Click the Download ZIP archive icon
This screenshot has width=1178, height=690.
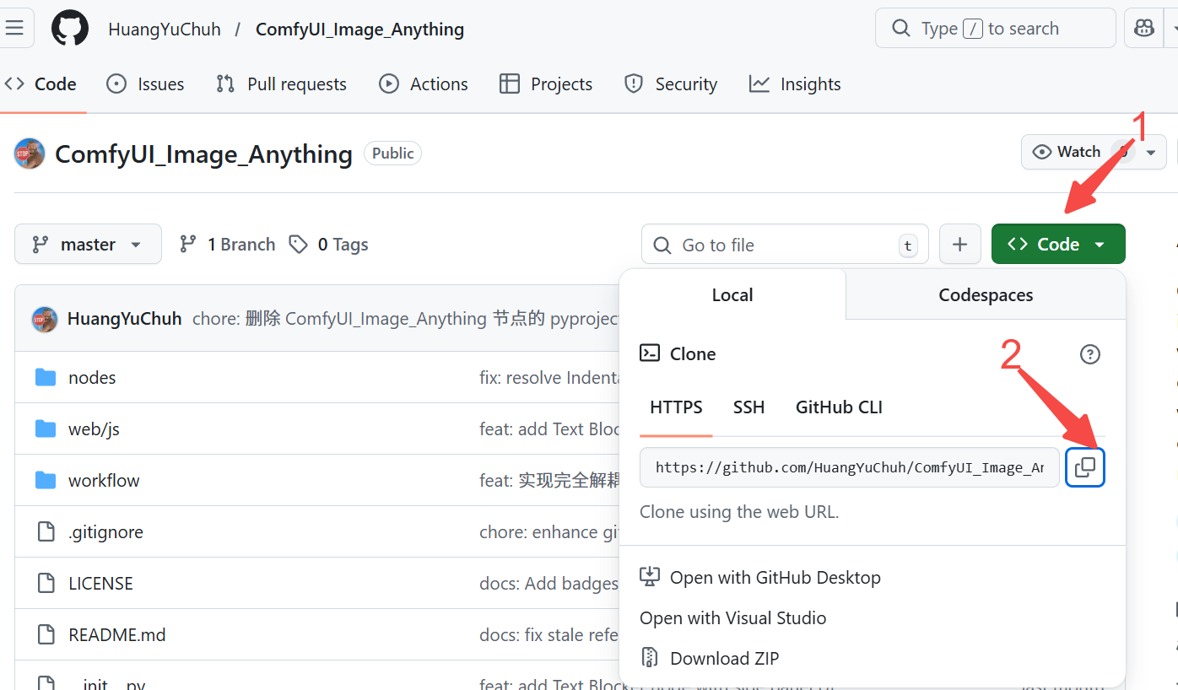[x=650, y=658]
